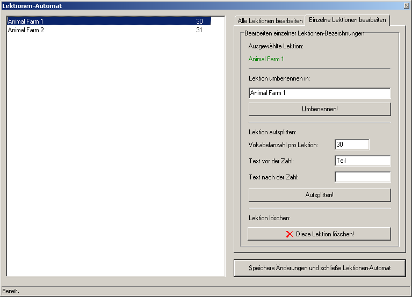Screen dimensions: 412x297
Task: Focus the Vokabelanzahl pro Lektion field
Action: click(x=351, y=144)
